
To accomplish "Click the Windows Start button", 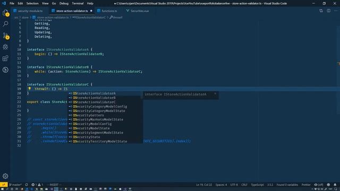I will pyautogui.click(x=2, y=189).
